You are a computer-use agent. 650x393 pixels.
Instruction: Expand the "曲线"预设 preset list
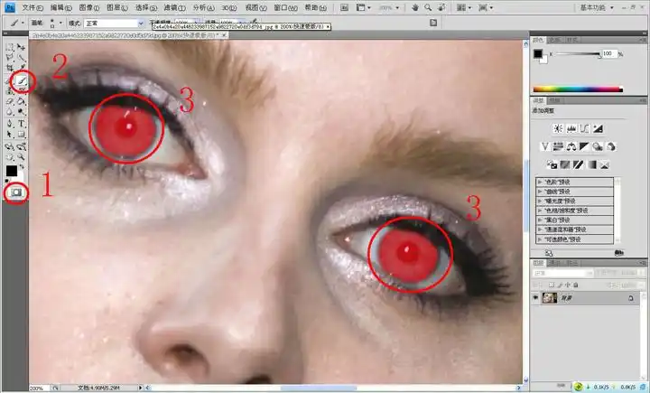click(x=540, y=193)
